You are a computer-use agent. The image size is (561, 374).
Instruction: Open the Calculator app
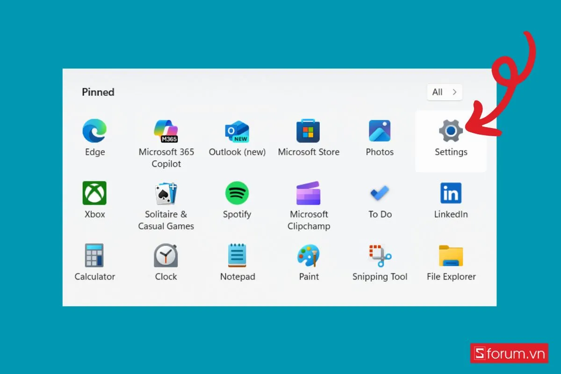pos(94,256)
